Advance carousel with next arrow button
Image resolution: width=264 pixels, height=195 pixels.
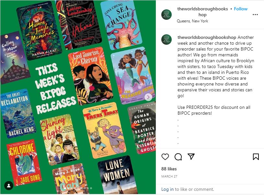point(148,97)
